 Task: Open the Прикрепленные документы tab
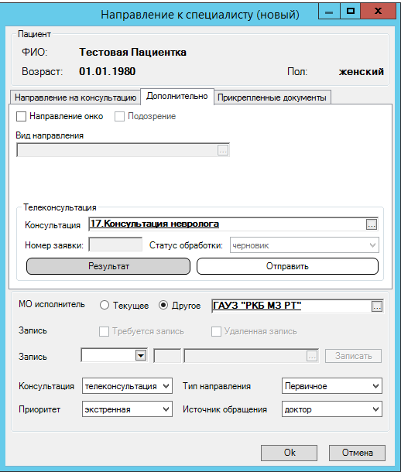click(x=272, y=97)
